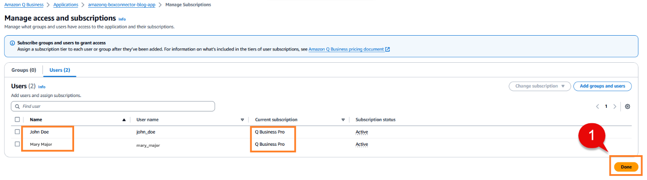This screenshot has height=180, width=647.
Task: Click the mary_major user name cell
Action: click(148, 145)
